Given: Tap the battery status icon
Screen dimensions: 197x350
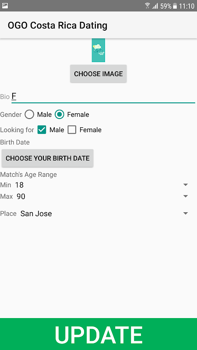Looking at the screenshot, I should 175,6.
